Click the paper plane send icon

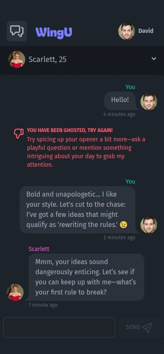click(x=147, y=327)
